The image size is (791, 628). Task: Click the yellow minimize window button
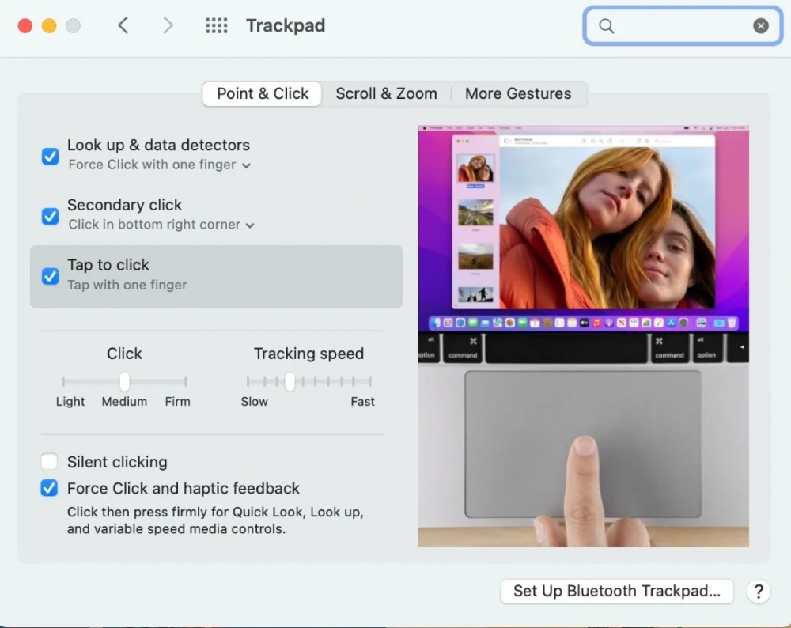[49, 26]
